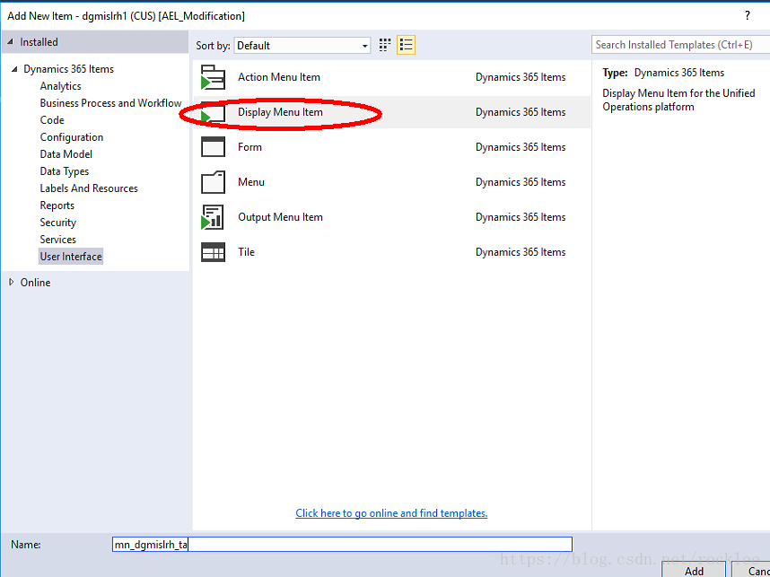Click the Form template name
The width and height of the screenshot is (770, 577).
pyautogui.click(x=250, y=147)
